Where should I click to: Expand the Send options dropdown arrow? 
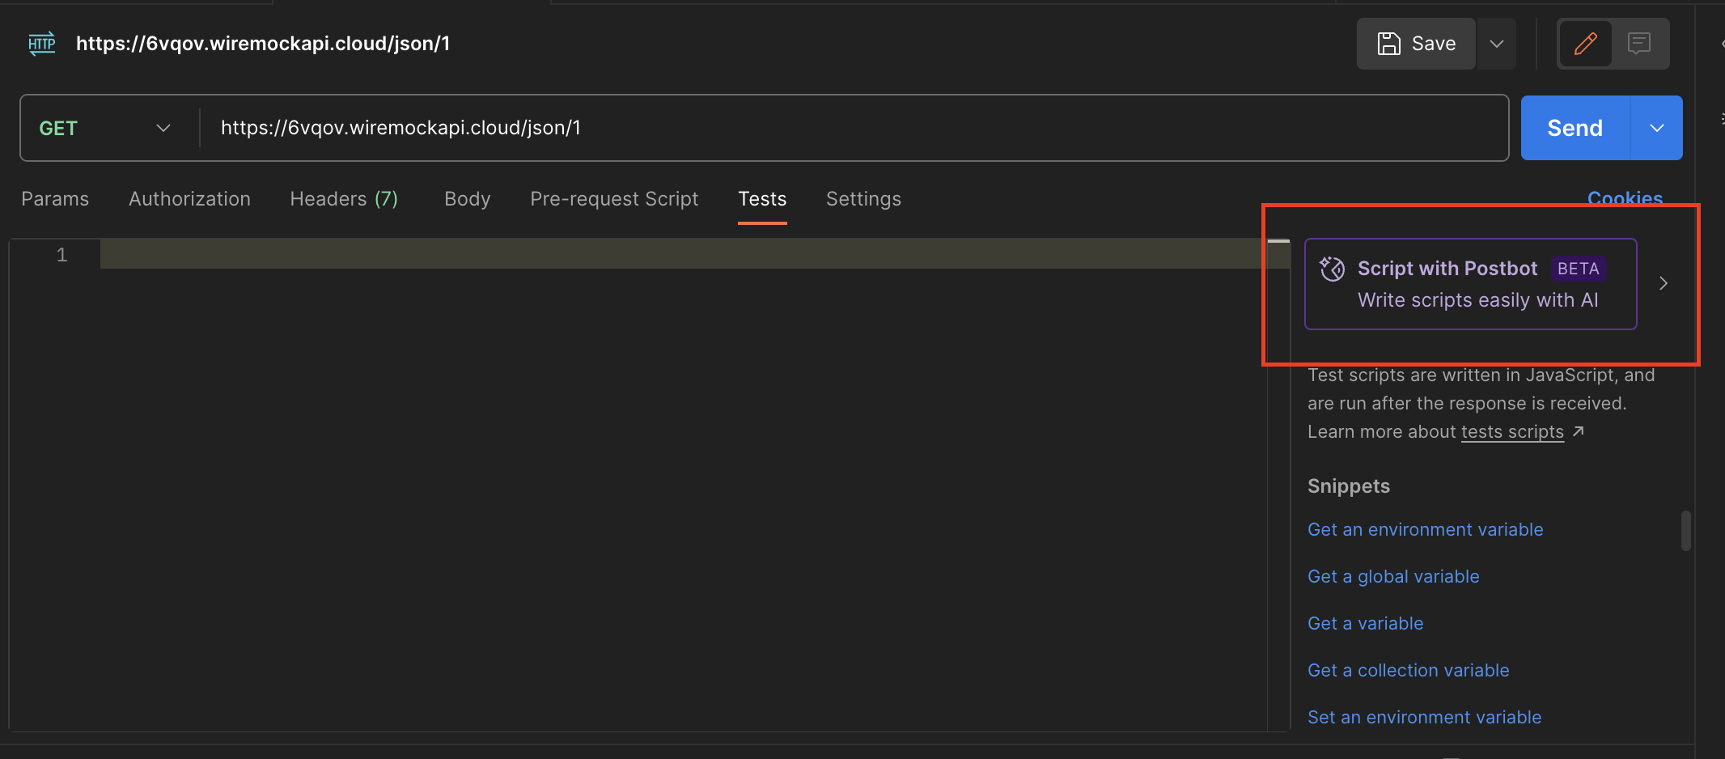coord(1656,128)
